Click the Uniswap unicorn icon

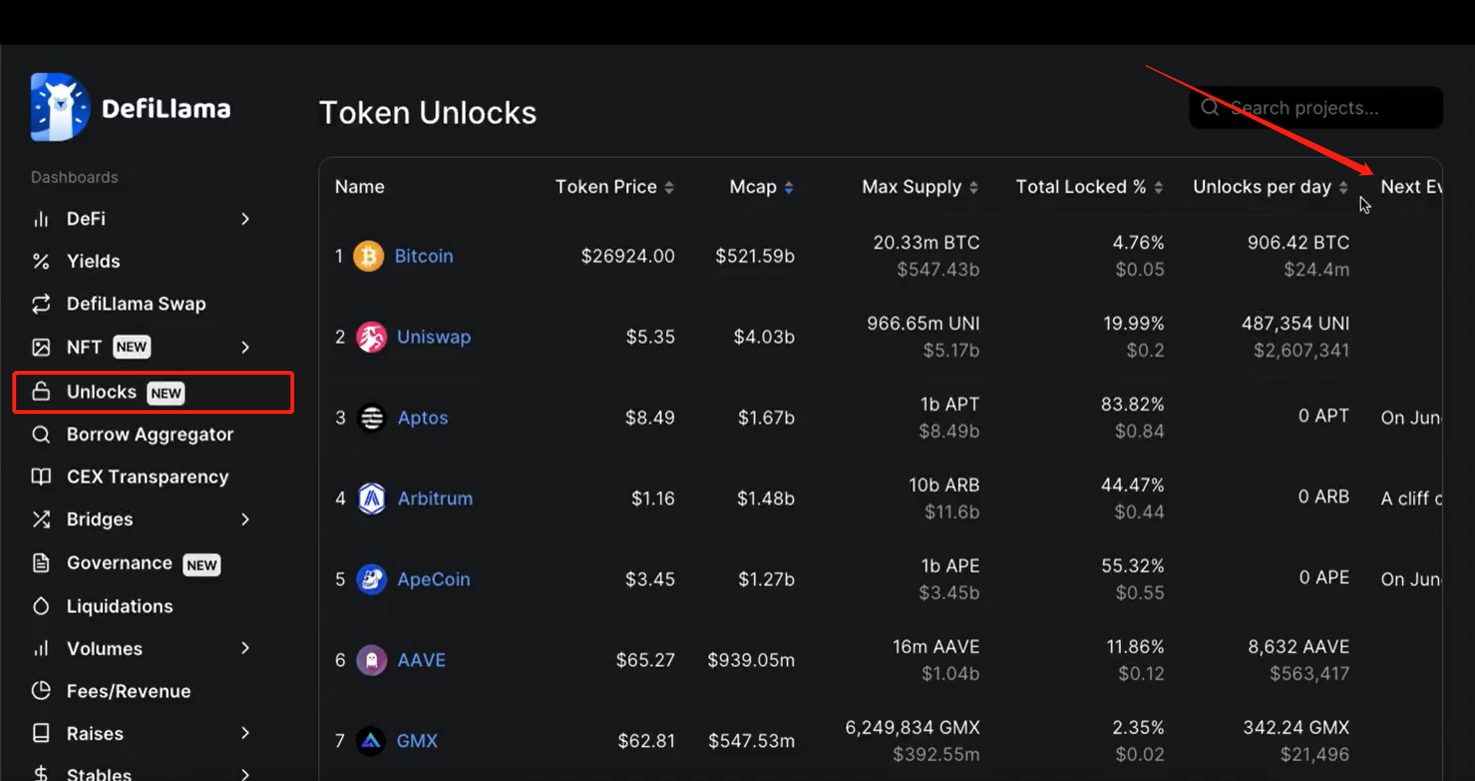point(372,337)
